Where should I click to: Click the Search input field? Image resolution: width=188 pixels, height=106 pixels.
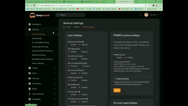(70, 15)
